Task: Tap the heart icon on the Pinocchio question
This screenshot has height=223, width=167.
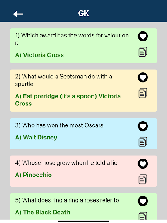Action: (143, 164)
